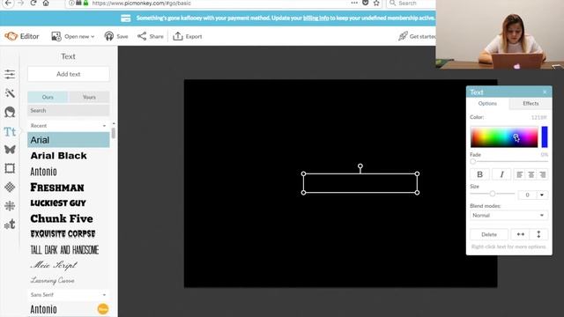The image size is (564, 317).
Task: Select the Text tool Tt icon
Action: [10, 131]
